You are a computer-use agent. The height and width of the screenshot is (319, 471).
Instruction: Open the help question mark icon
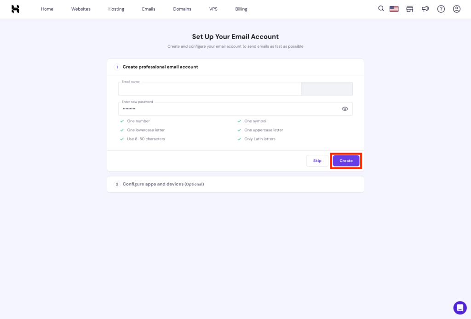pyautogui.click(x=441, y=9)
